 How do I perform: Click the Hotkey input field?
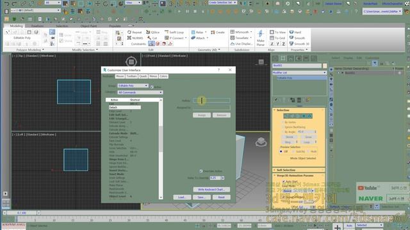click(211, 100)
